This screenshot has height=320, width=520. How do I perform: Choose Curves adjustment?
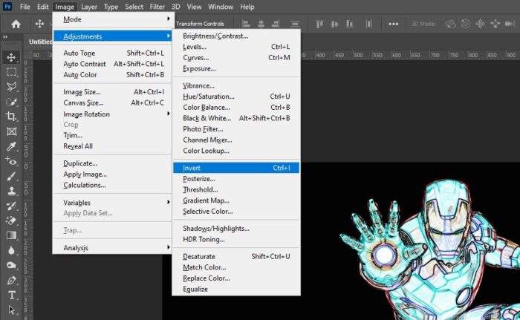pyautogui.click(x=236, y=58)
